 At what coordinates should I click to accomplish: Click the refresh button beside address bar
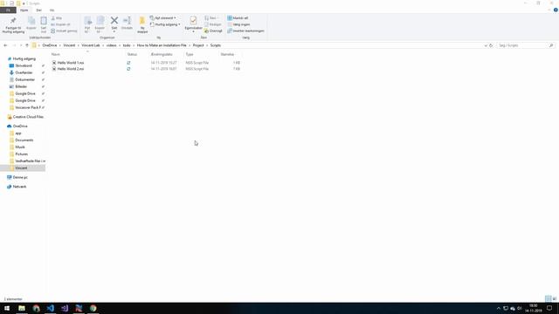tap(491, 45)
